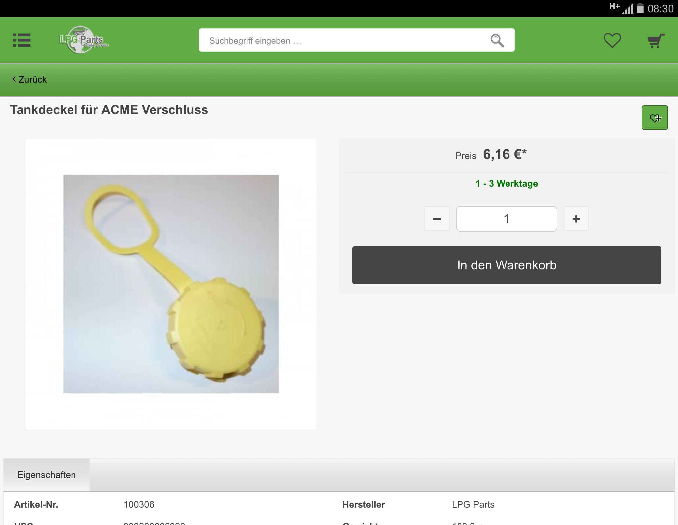Open the shopping cart icon
Viewport: 678px width, 525px height.
click(x=656, y=41)
